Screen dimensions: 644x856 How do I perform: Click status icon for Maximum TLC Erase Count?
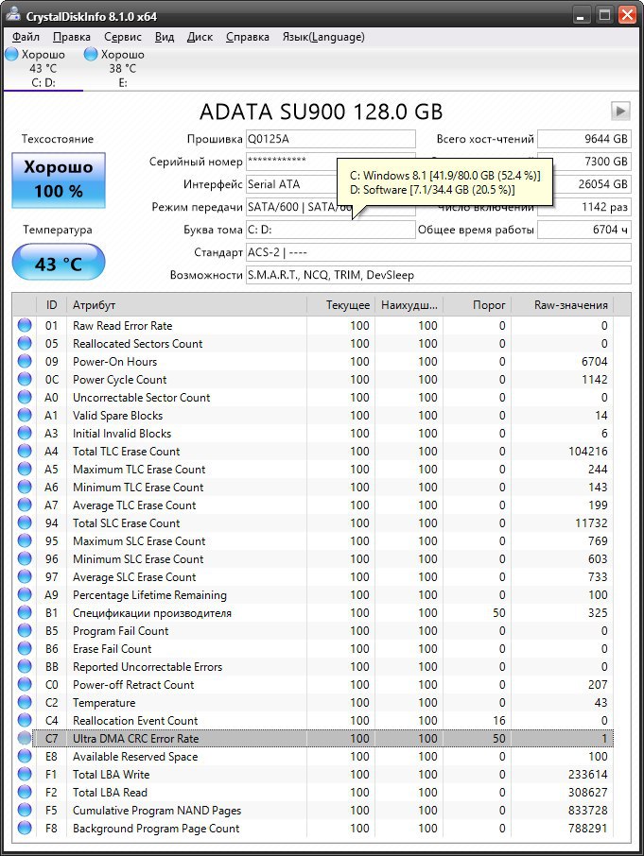(x=25, y=469)
